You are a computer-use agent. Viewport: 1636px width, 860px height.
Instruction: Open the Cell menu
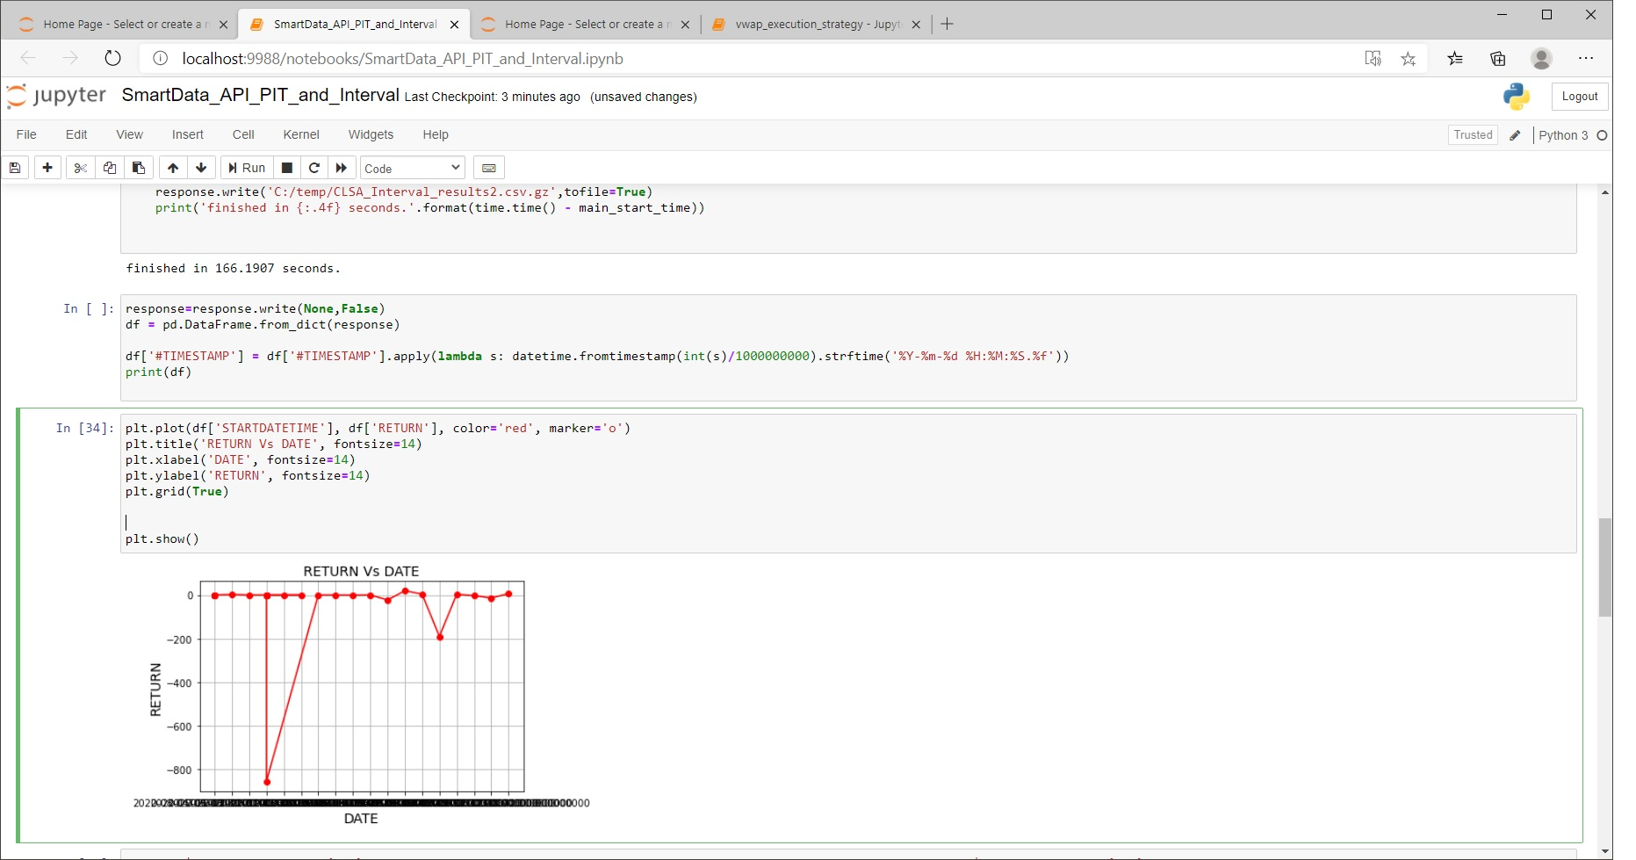click(243, 134)
